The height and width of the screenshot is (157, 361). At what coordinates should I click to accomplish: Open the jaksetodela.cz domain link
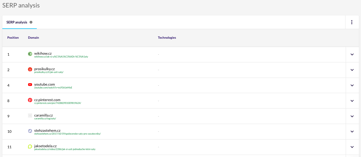pyautogui.click(x=45, y=146)
